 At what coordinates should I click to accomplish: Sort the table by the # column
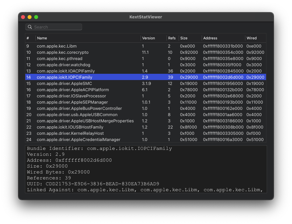click(27, 38)
